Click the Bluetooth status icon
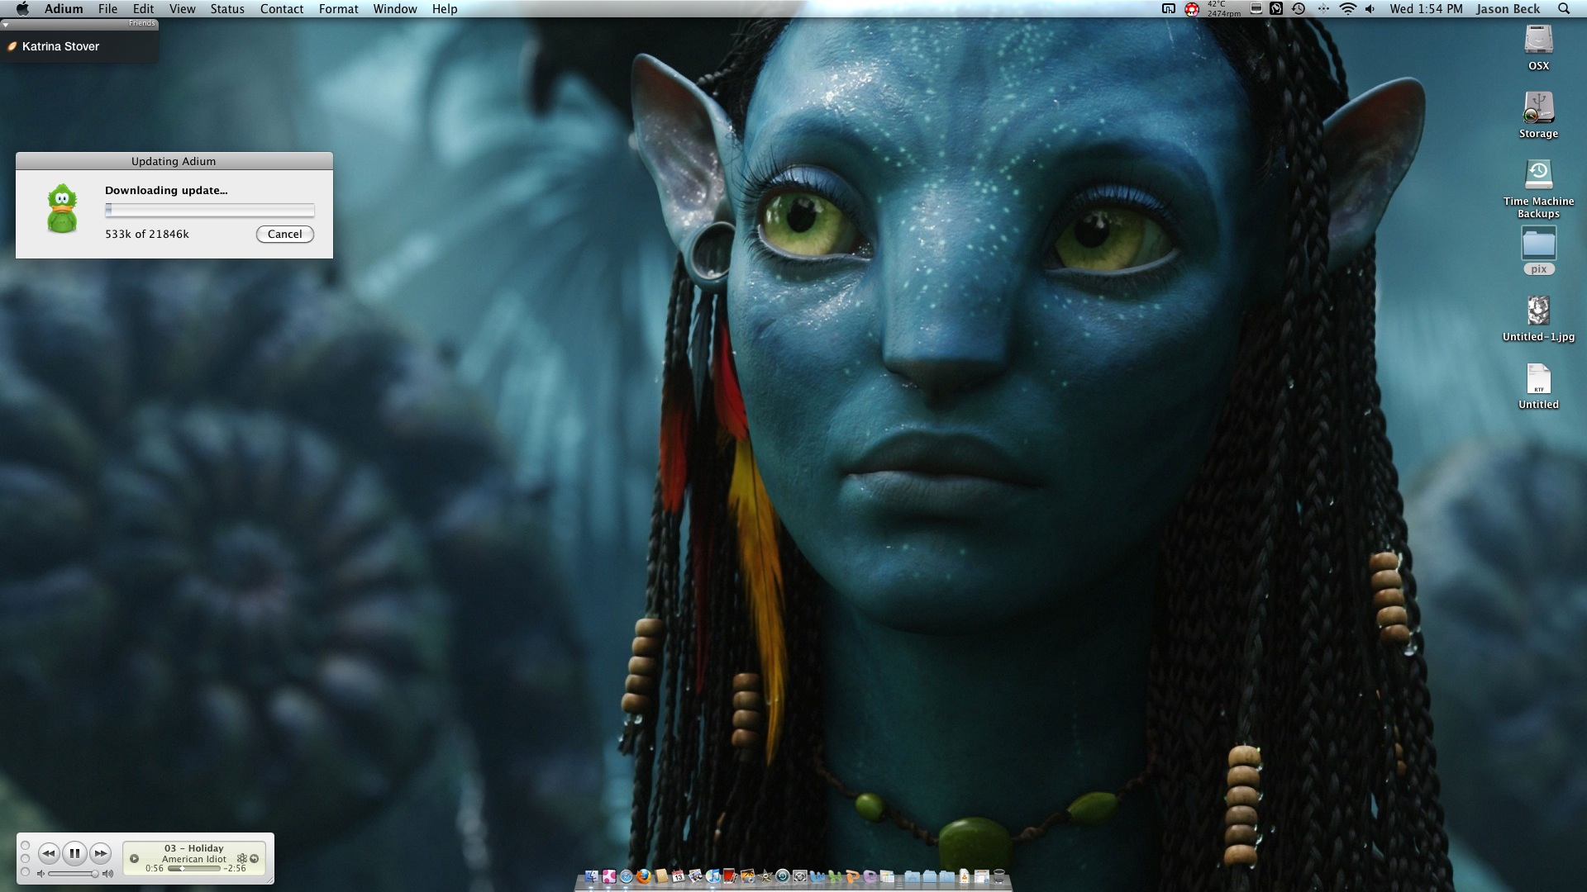Screen dimensions: 1587x892 coord(1324,9)
